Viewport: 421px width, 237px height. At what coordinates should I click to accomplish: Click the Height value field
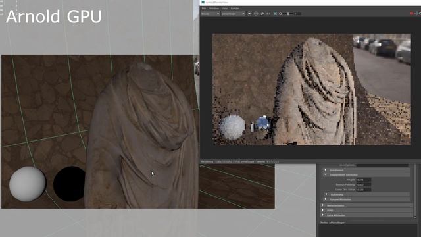pos(364,180)
